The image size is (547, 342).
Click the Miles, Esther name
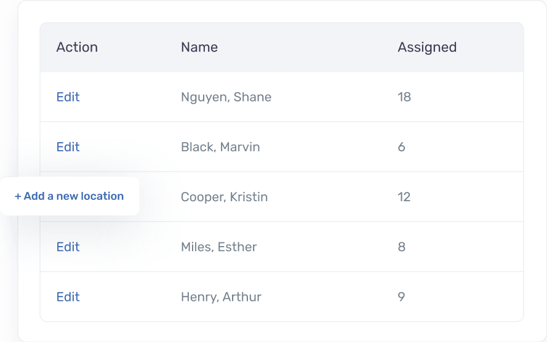click(x=218, y=247)
